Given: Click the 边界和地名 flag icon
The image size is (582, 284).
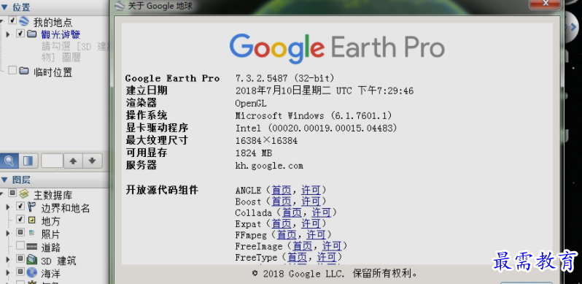Looking at the screenshot, I should click(32, 207).
